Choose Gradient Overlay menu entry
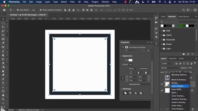 point(179,99)
